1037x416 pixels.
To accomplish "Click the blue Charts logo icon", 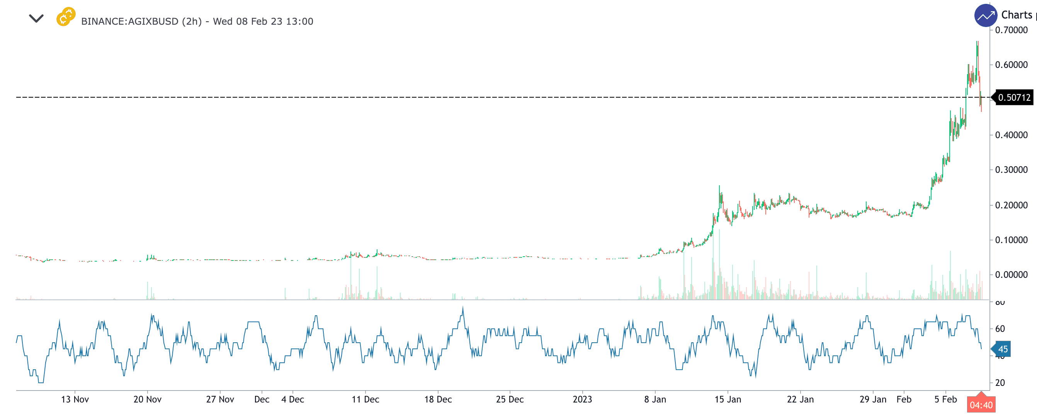I will (x=986, y=16).
